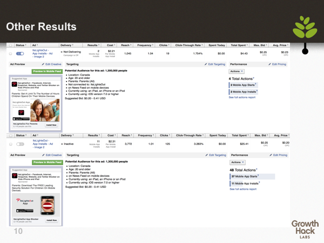The height and width of the screenshot is (243, 324).
Task: Click Edit Pricing for the first ad
Action: coord(279,64)
